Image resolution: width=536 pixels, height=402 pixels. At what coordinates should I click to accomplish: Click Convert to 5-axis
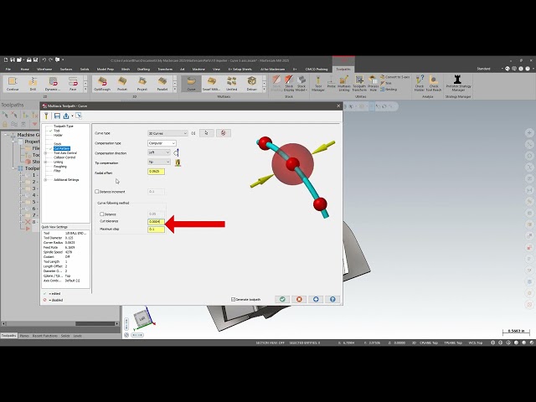point(395,77)
